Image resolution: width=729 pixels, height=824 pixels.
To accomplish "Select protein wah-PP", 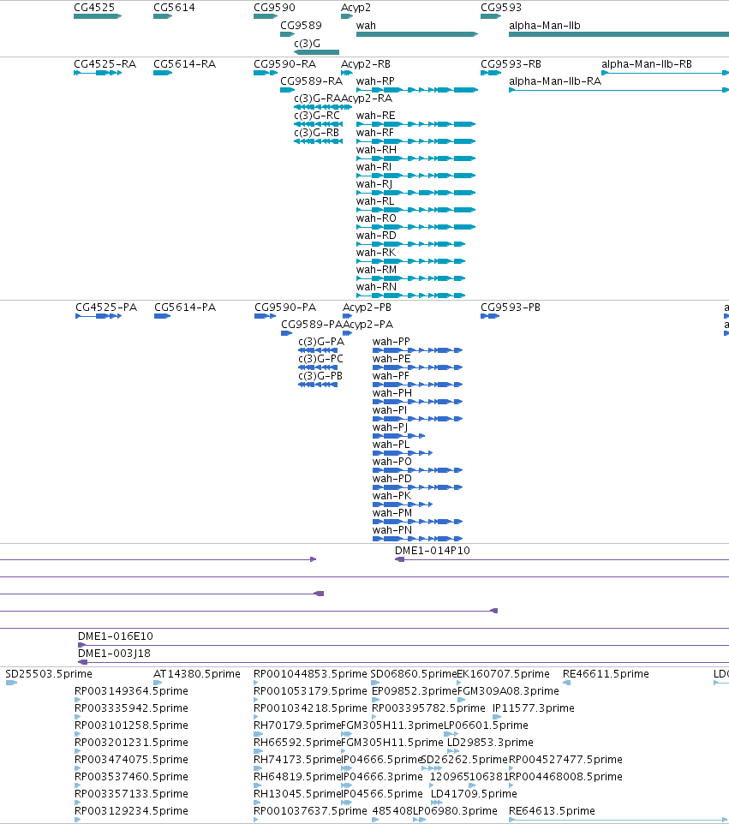I will (x=417, y=350).
